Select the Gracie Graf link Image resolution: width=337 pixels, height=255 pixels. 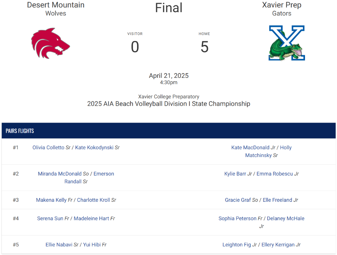238,200
